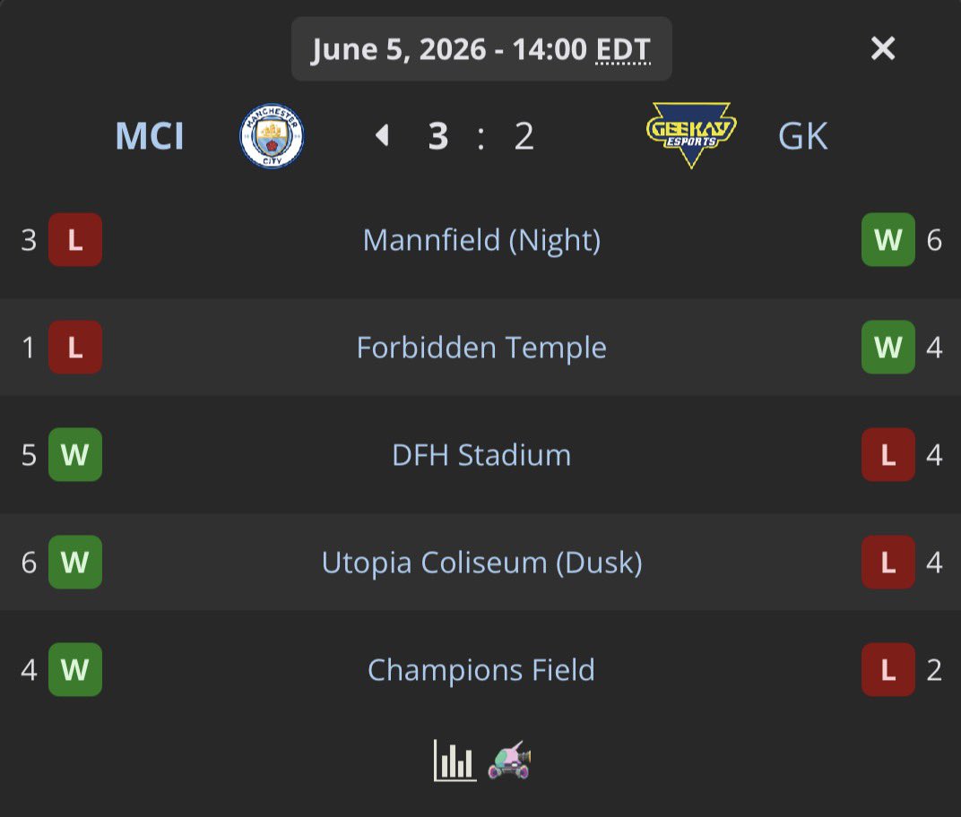Click the red L badge on Champions Field row right
Viewport: 961px width, 817px height.
click(x=888, y=669)
